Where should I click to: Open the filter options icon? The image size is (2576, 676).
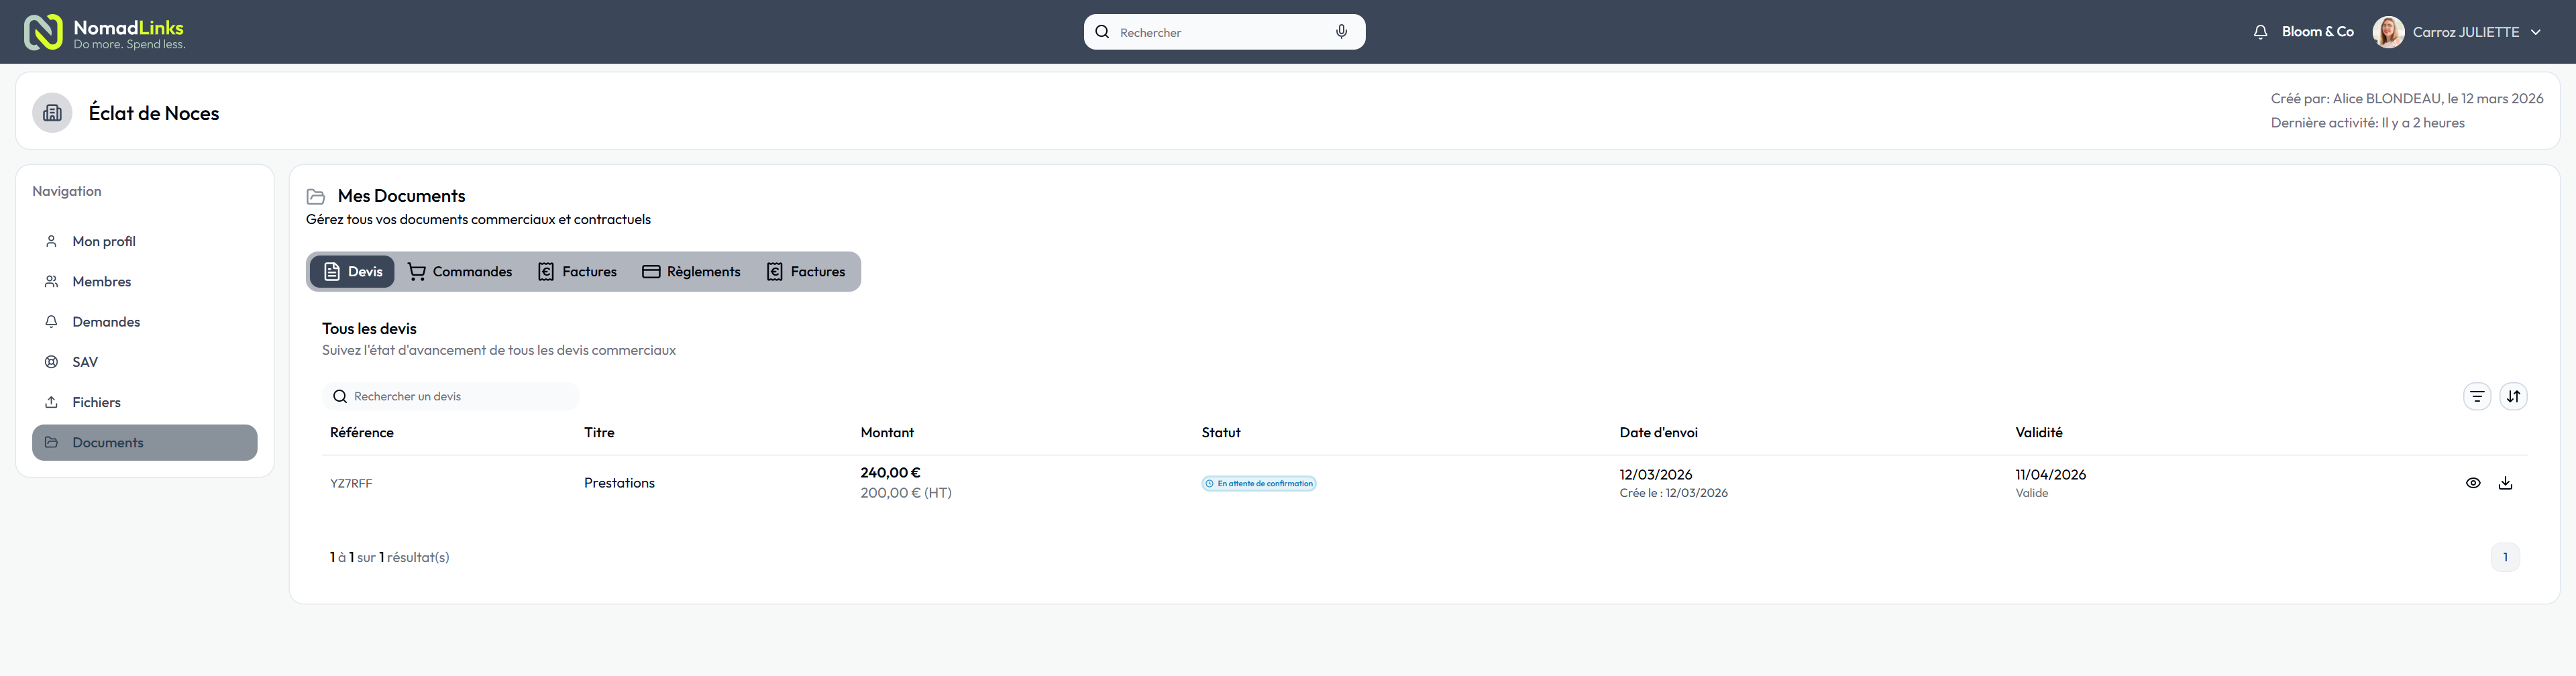point(2476,397)
